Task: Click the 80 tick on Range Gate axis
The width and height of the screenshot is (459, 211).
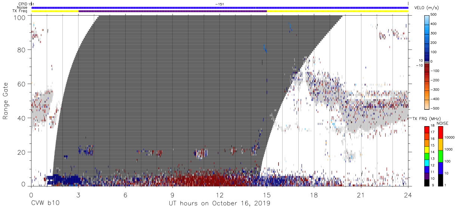Action: click(22, 50)
